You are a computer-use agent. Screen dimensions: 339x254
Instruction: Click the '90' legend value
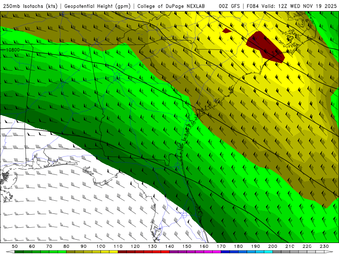(83, 246)
